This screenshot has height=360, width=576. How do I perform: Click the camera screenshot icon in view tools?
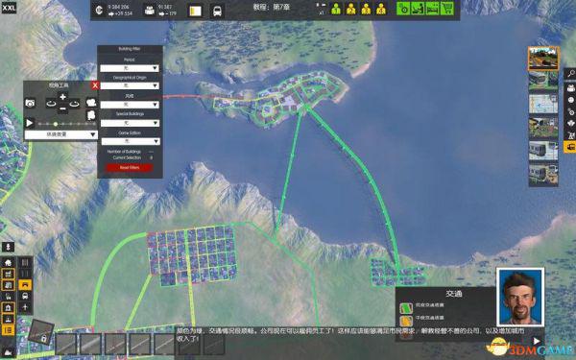point(30,104)
